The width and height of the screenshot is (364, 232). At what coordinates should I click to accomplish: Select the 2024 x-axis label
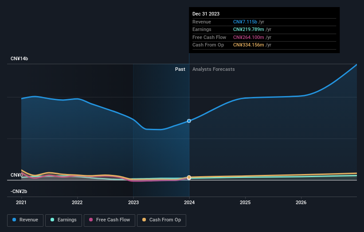pyautogui.click(x=189, y=202)
